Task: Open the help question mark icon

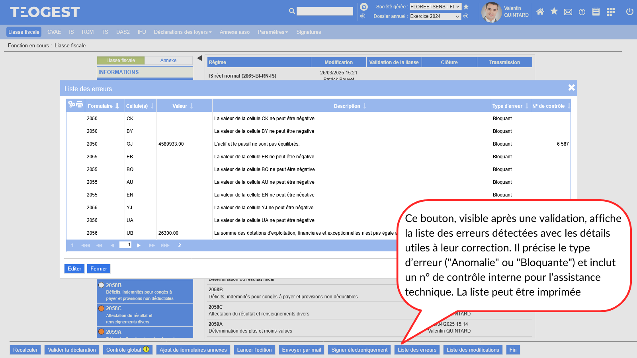Action: tap(582, 12)
